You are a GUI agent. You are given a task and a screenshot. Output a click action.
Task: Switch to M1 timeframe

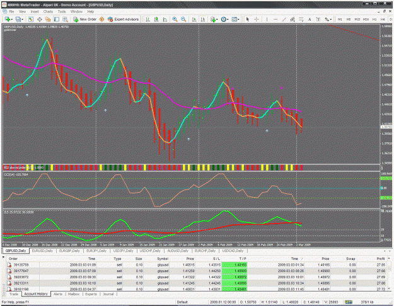340,20
